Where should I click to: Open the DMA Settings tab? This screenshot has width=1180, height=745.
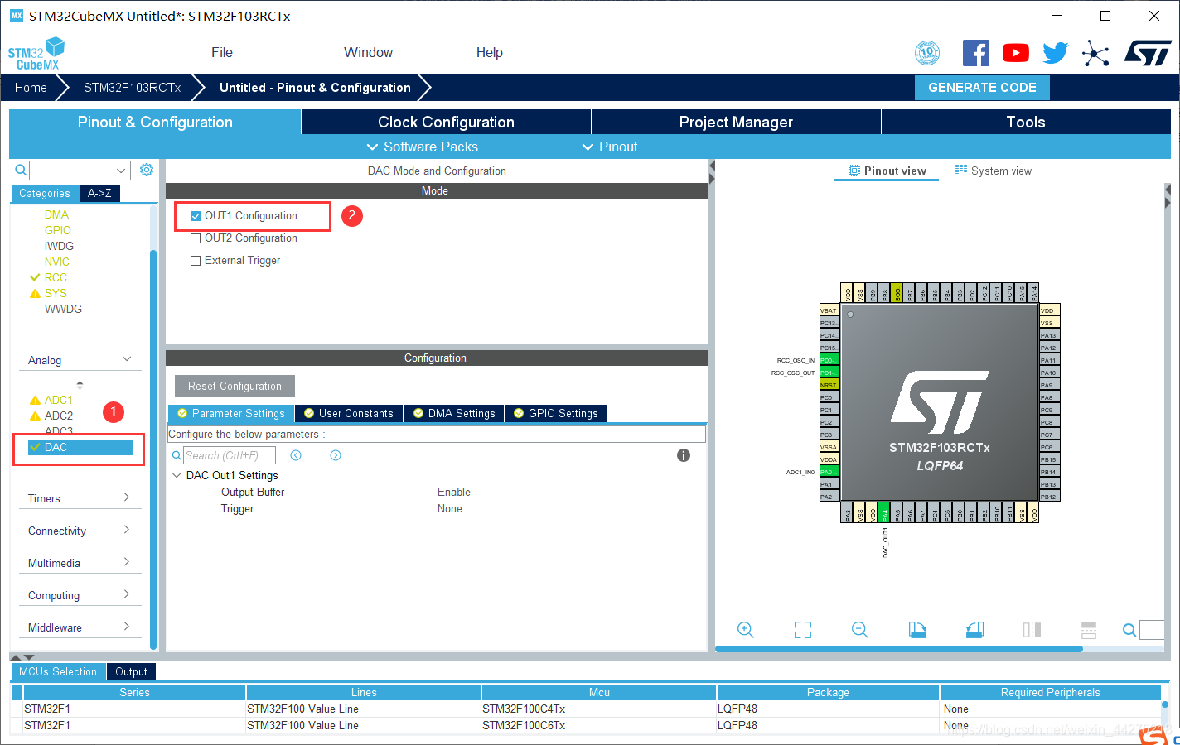point(454,413)
